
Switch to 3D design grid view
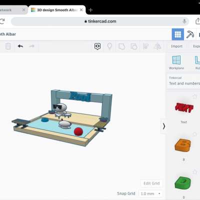point(178,34)
